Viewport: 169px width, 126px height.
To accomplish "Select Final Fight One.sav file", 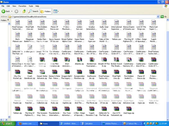I will (x=30, y=25).
